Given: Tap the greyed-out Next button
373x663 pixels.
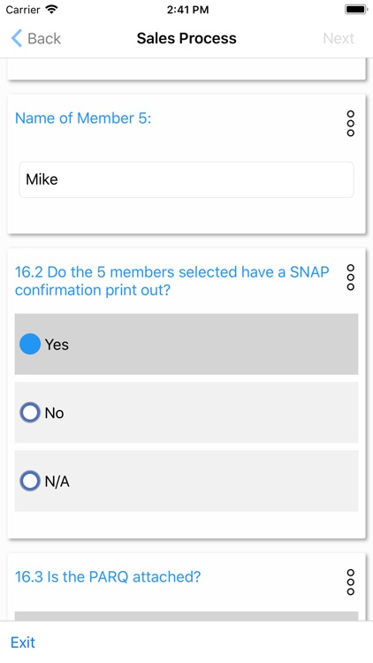Looking at the screenshot, I should 339,39.
